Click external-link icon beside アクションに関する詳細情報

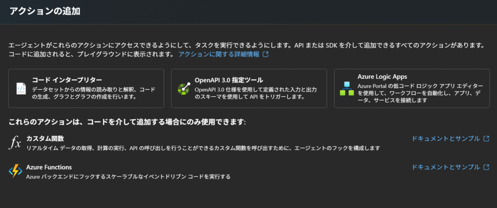[x=266, y=54]
